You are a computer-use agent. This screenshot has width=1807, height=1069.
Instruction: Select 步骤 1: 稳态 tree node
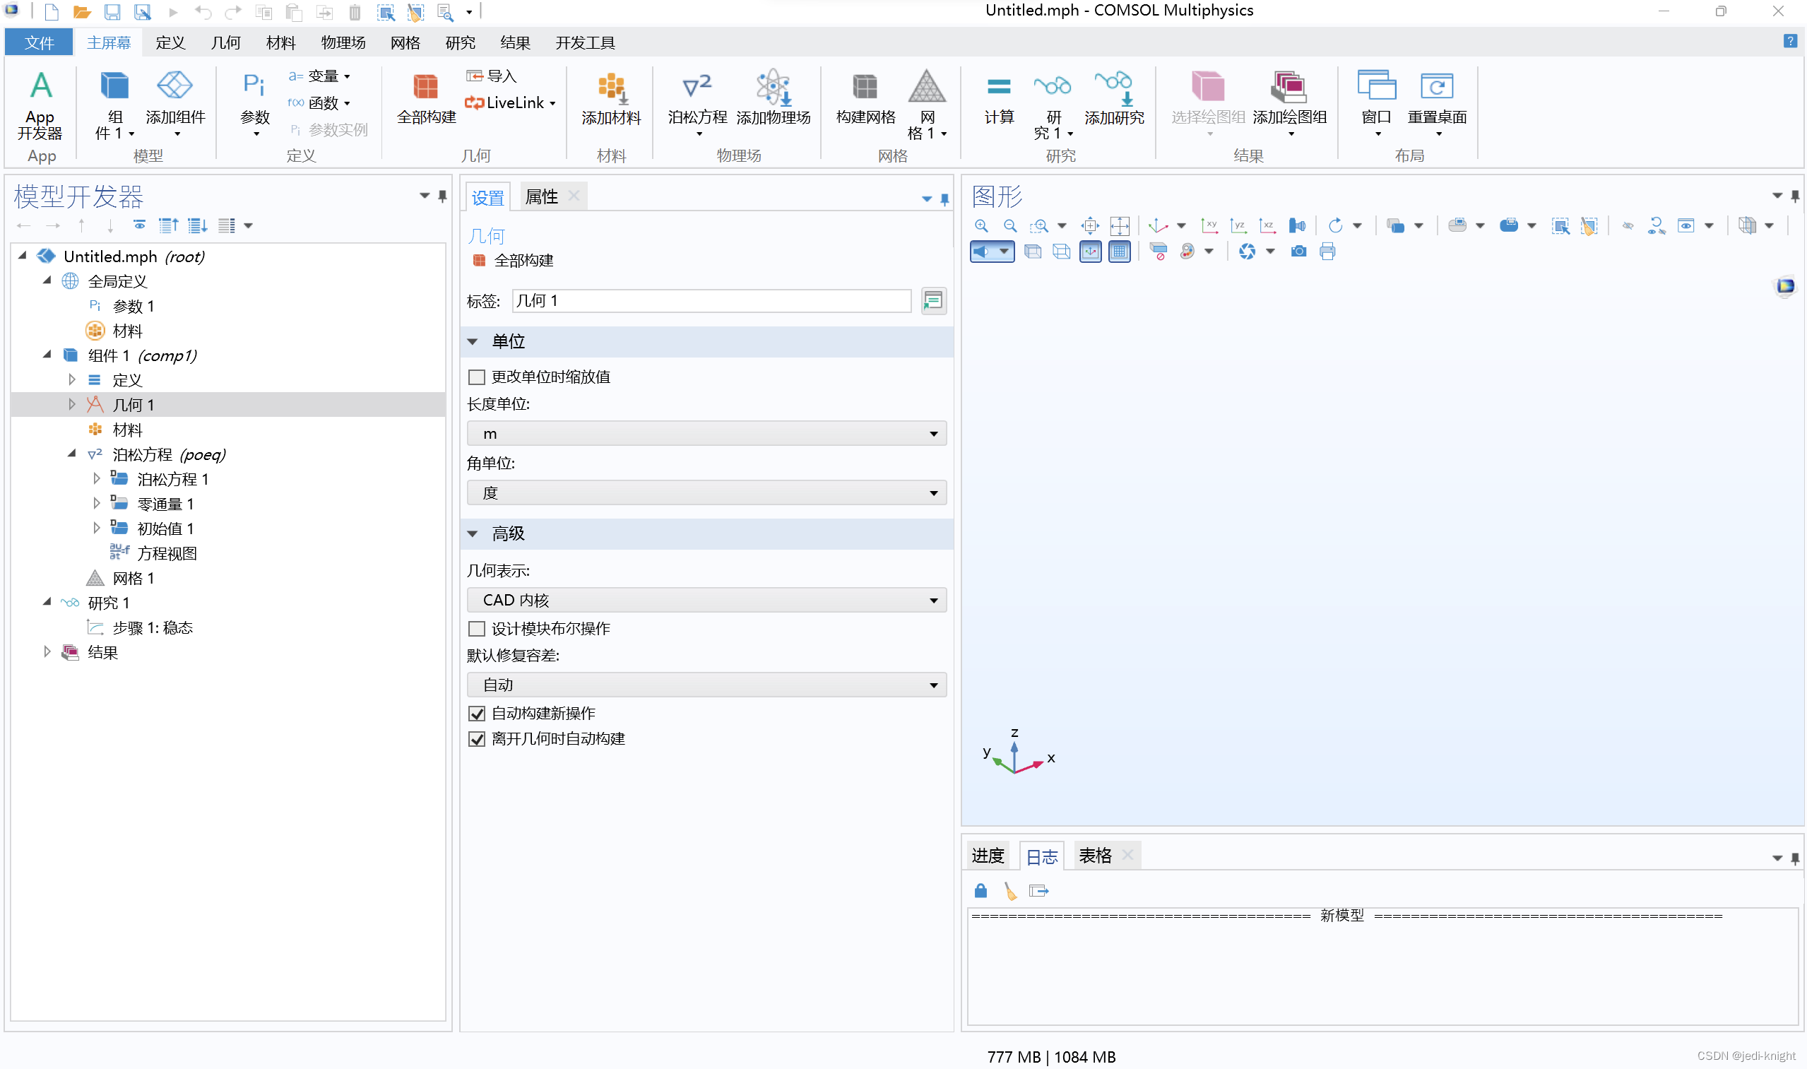point(153,627)
